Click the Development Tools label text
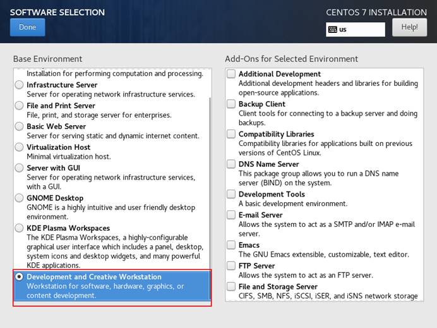 click(272, 194)
